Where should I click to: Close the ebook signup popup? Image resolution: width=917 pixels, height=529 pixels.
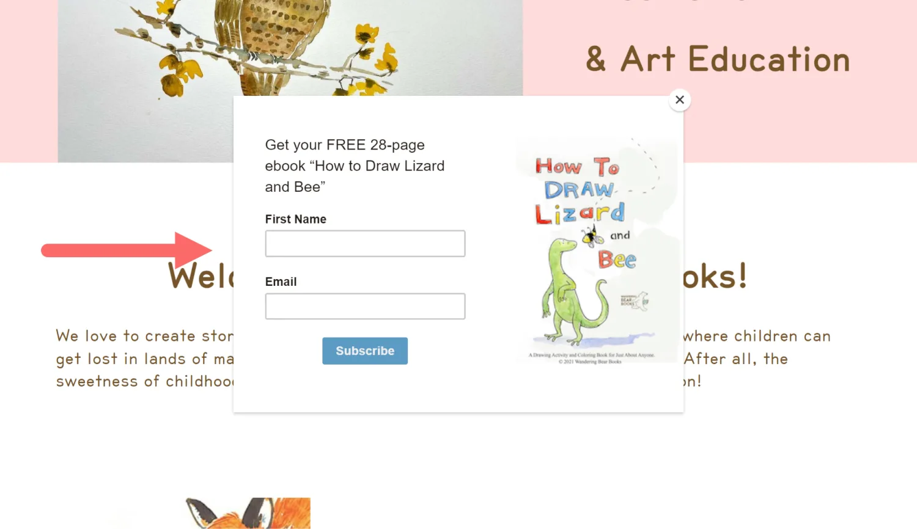coord(680,100)
